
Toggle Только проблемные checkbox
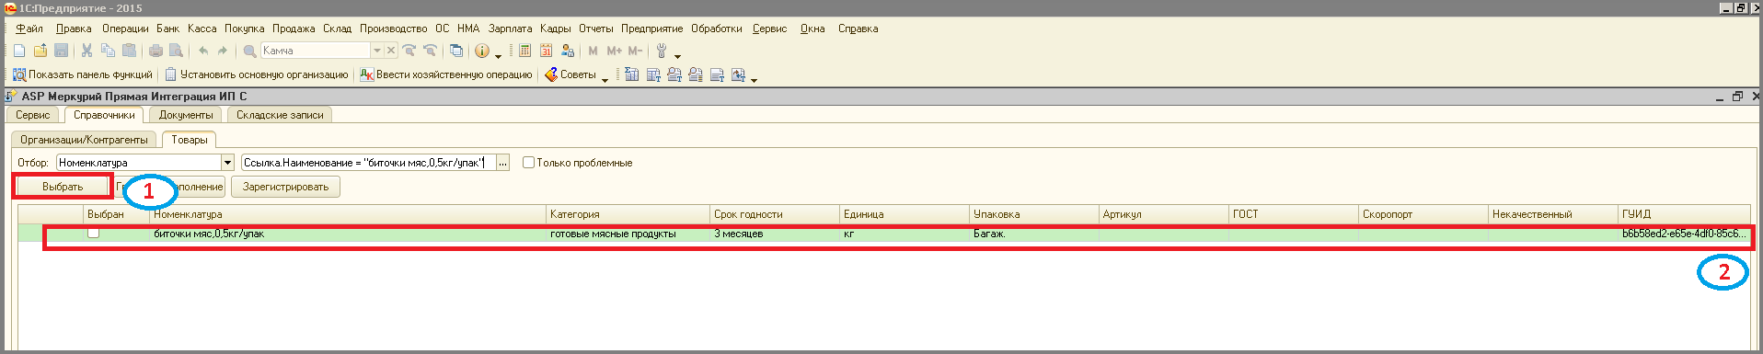pyautogui.click(x=528, y=163)
